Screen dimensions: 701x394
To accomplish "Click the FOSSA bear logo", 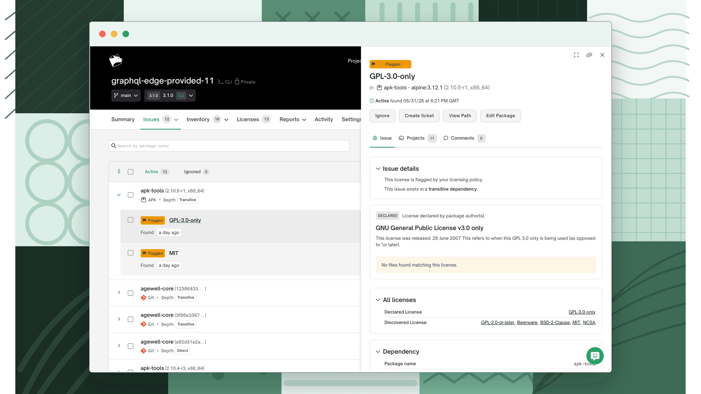I will pos(116,61).
